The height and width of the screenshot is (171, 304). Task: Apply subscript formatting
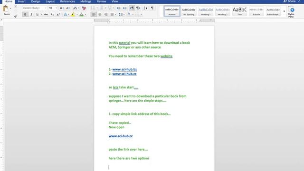coord(52,14)
